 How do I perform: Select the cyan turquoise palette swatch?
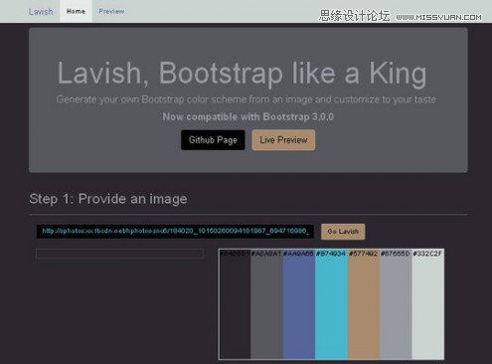[x=331, y=304]
